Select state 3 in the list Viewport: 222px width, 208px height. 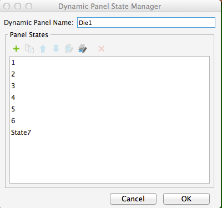click(109, 86)
